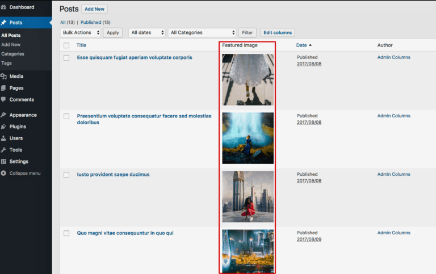Click the Media icon in sidebar
Image resolution: width=436 pixels, height=274 pixels.
pos(3,76)
